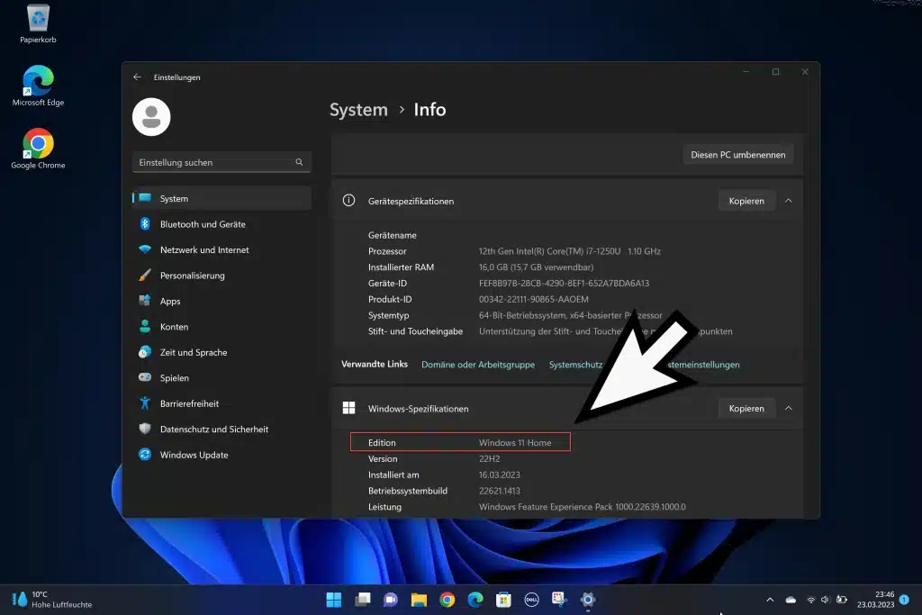Show hidden system tray icons
This screenshot has height=615, width=922.
coord(770,600)
